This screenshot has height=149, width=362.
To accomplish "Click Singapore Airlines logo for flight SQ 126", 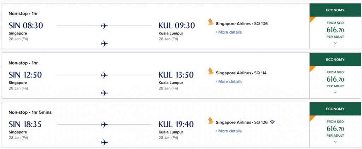I will [211, 120].
